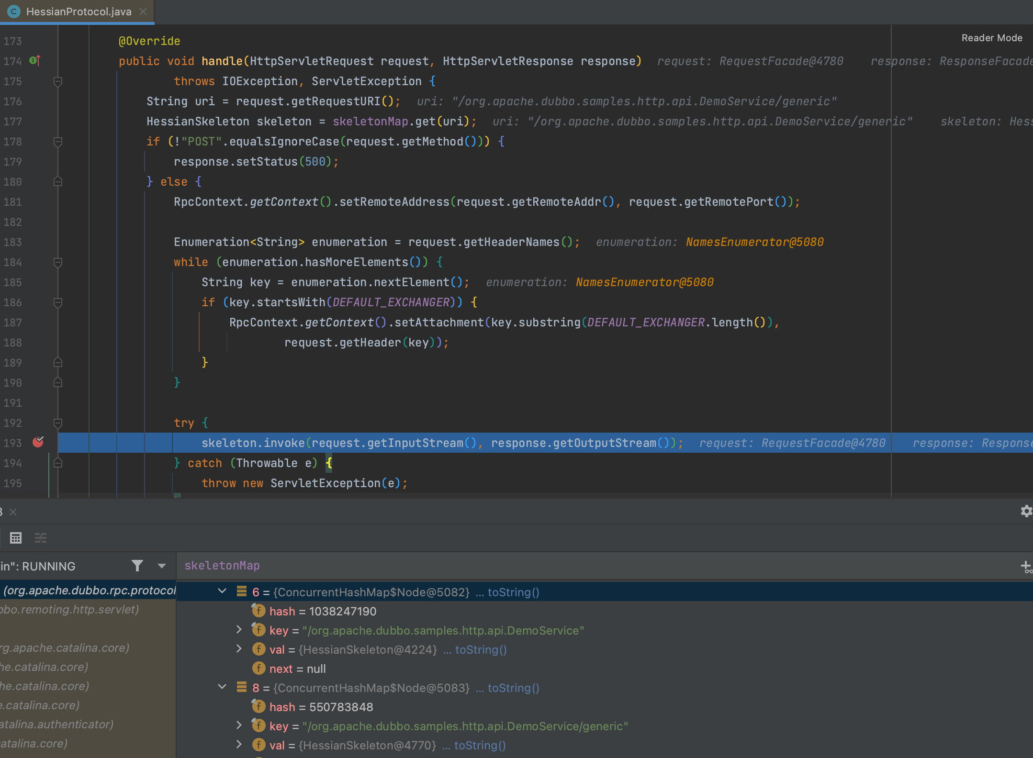The height and width of the screenshot is (758, 1033).
Task: Click skeletonMap reference on line 177
Action: (371, 121)
